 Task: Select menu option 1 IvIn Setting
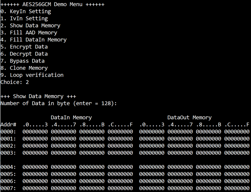click(24, 18)
